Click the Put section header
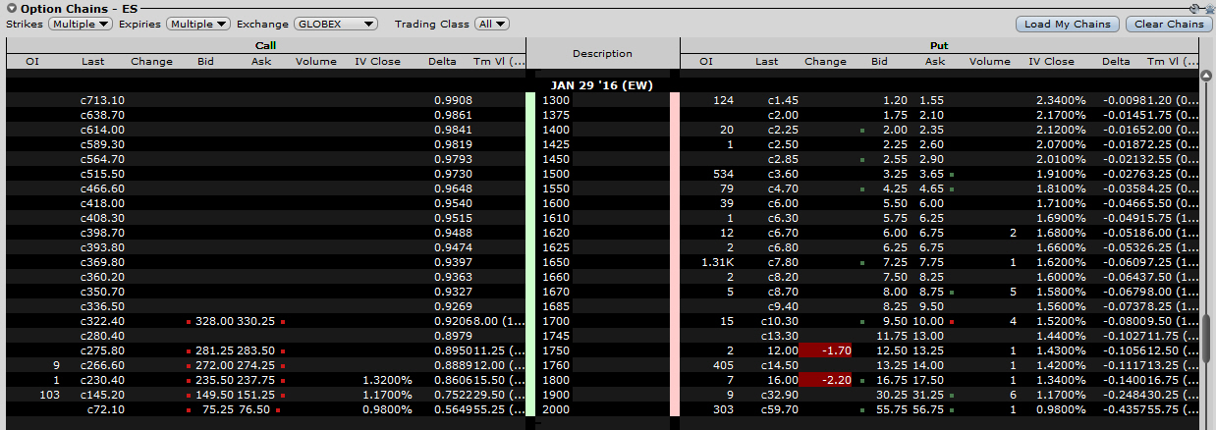Viewport: 1216px width, 430px height. coord(939,45)
